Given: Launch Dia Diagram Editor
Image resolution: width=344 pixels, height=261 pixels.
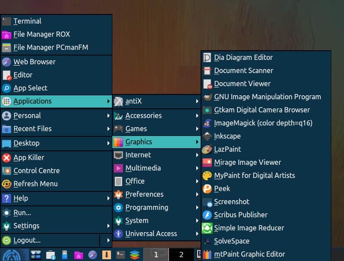Looking at the screenshot, I should pyautogui.click(x=243, y=57).
